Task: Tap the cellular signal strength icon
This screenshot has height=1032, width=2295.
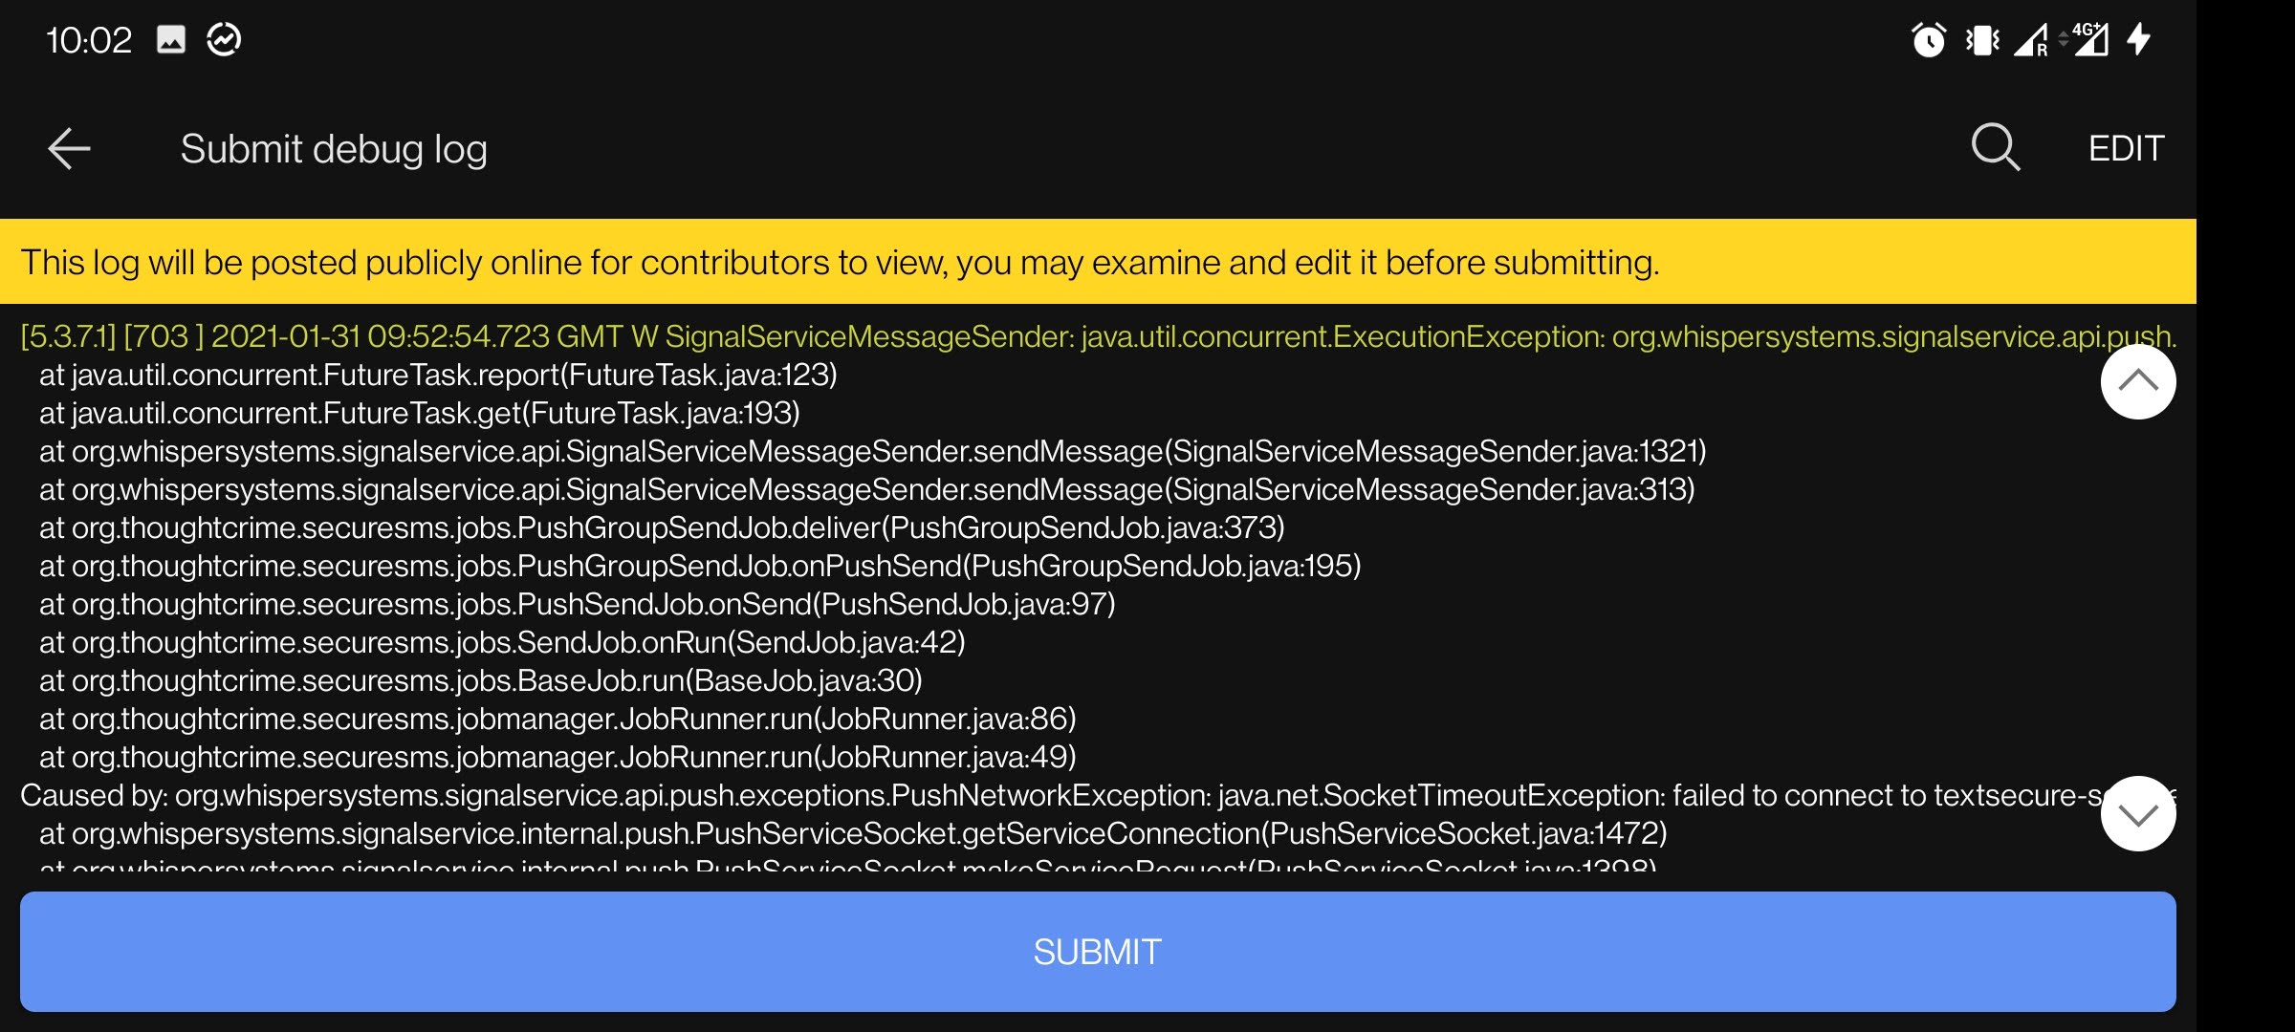Action: click(2029, 40)
